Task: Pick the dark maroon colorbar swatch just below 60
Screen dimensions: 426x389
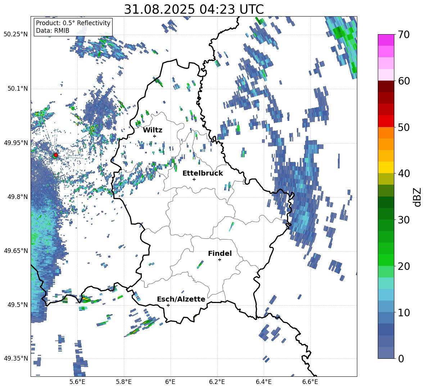Action: [386, 87]
